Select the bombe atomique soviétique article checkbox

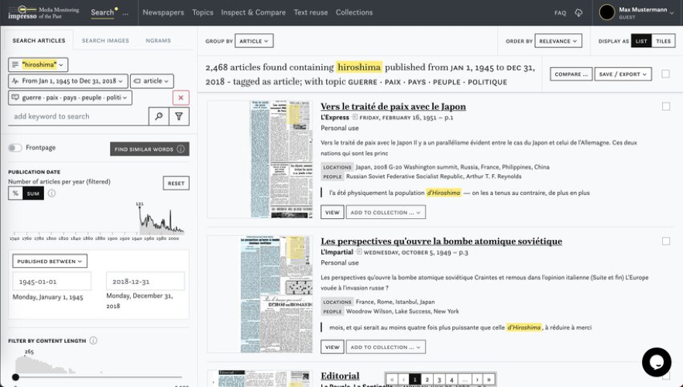tap(666, 241)
